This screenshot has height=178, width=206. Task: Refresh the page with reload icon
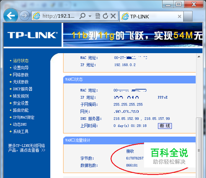coord(106,16)
